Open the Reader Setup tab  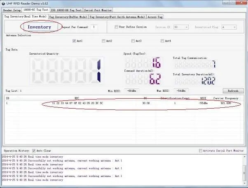[12, 10]
